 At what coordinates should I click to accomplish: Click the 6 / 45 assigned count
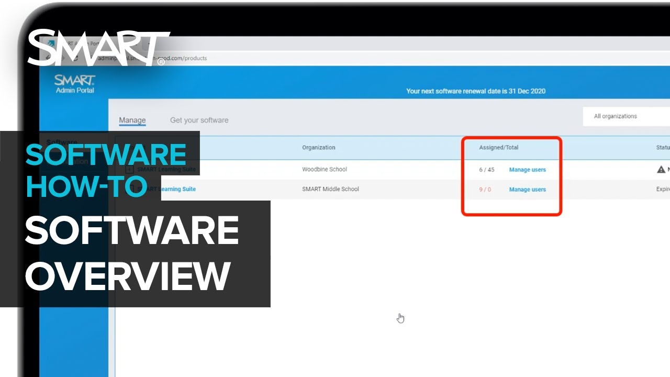click(487, 170)
